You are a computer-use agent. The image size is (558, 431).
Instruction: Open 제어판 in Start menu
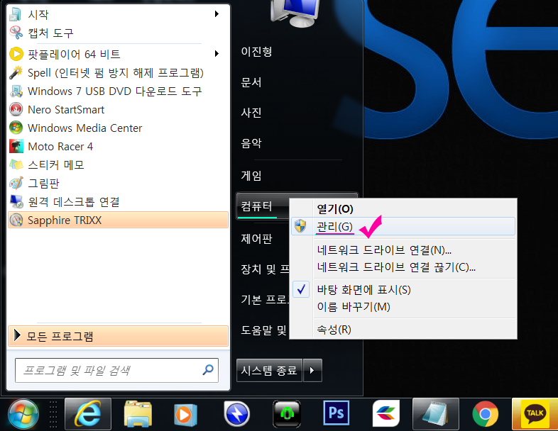(x=256, y=238)
